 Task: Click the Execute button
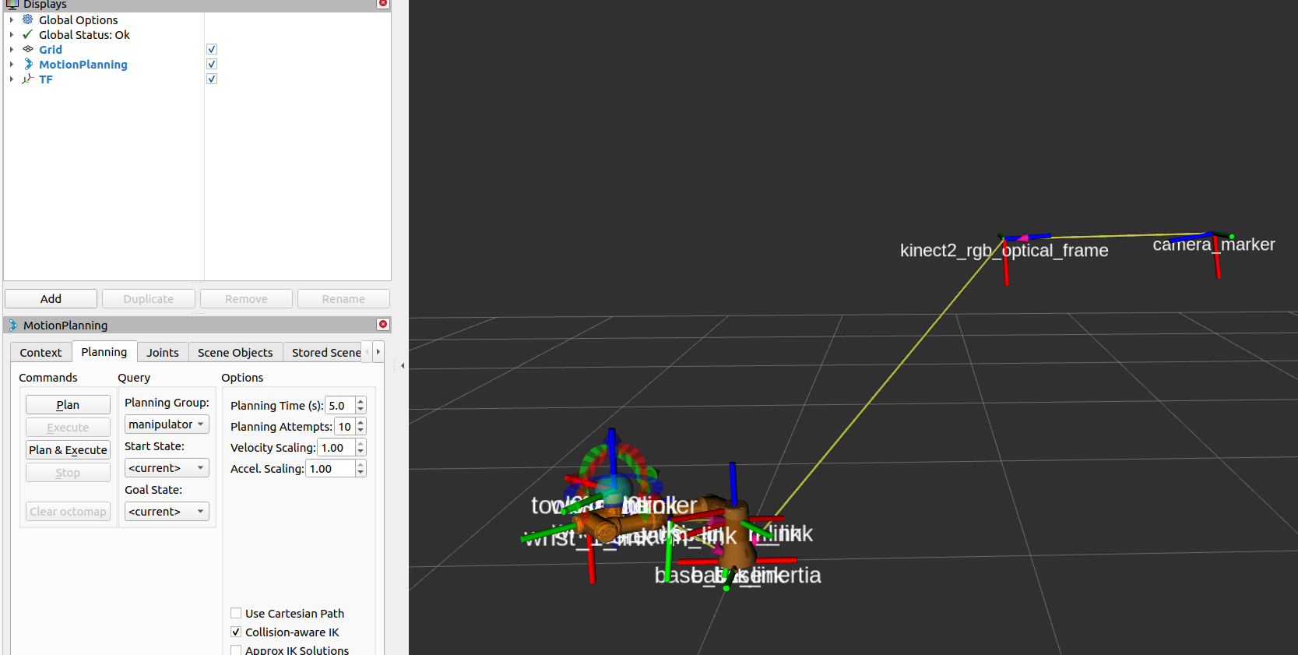coord(68,428)
